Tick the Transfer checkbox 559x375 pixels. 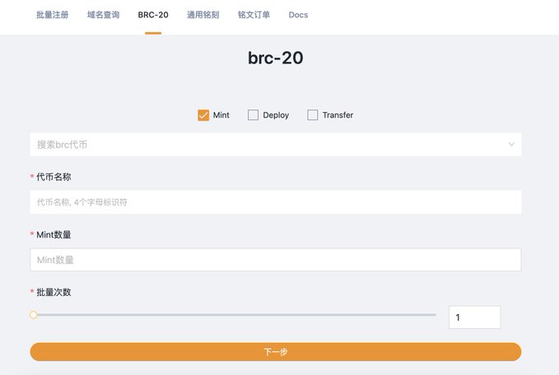pos(313,115)
